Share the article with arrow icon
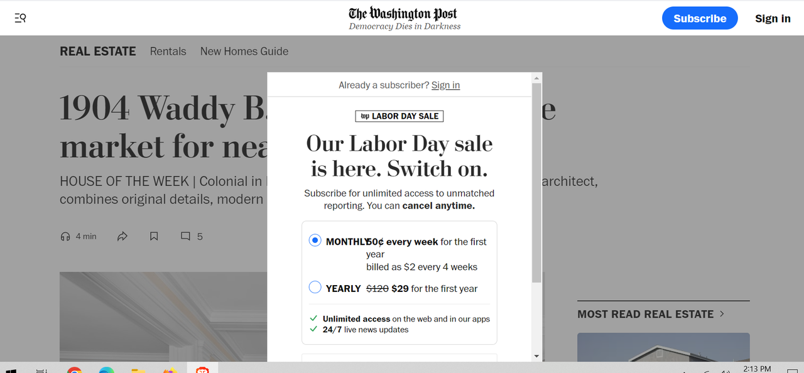This screenshot has width=804, height=373. (x=122, y=237)
